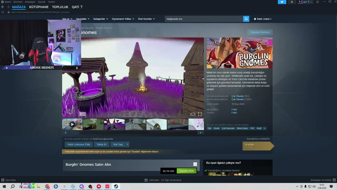Click the Topluluk Merkezi button

click(x=260, y=32)
